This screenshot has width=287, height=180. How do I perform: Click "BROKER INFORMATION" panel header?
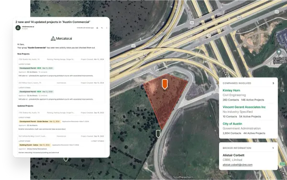click(237, 148)
